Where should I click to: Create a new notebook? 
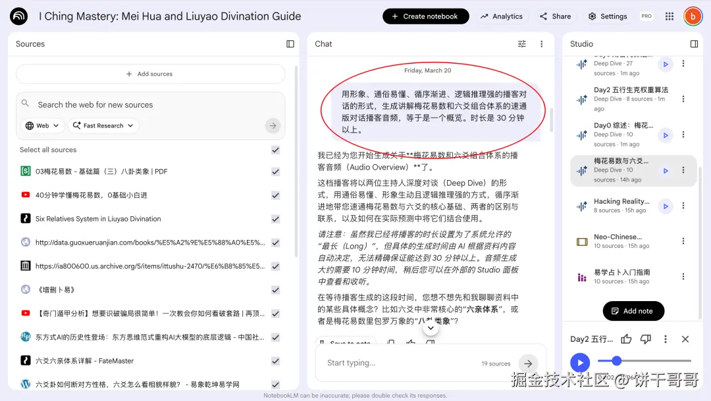pyautogui.click(x=425, y=16)
